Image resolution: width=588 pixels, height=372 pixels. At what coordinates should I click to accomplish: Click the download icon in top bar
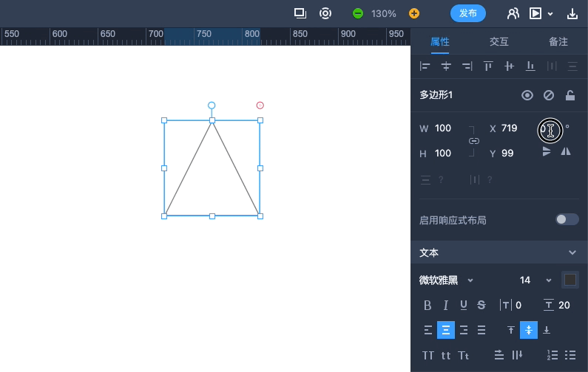(x=572, y=13)
